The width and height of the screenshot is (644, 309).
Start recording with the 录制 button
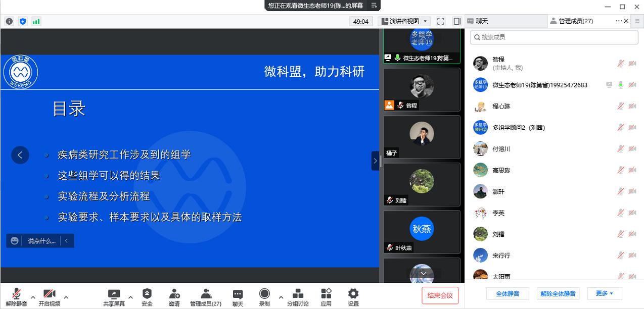pos(264,297)
